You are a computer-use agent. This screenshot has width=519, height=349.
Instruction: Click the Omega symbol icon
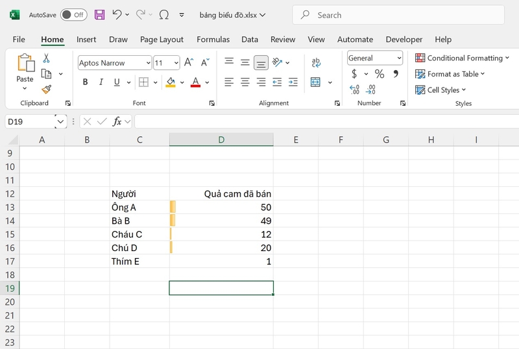(x=164, y=15)
